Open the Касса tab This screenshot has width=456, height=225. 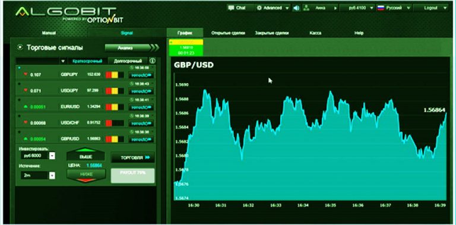(x=315, y=33)
